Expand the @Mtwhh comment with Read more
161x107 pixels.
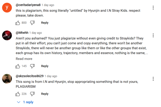pyautogui.click(x=24, y=59)
